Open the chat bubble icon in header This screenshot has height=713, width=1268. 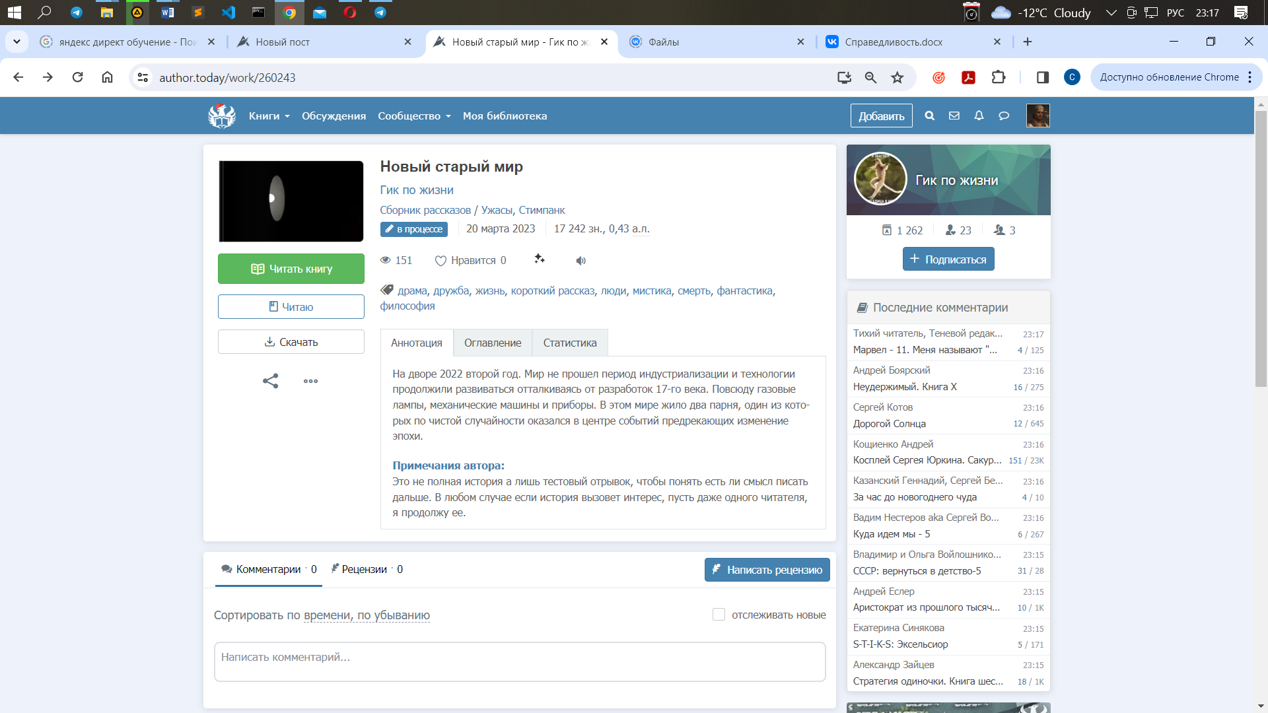(1004, 116)
